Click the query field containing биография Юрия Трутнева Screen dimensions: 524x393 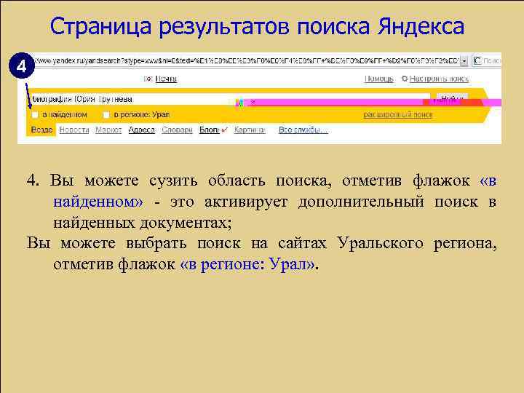[x=229, y=99]
